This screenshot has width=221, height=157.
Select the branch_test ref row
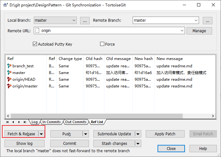[x=110, y=66]
